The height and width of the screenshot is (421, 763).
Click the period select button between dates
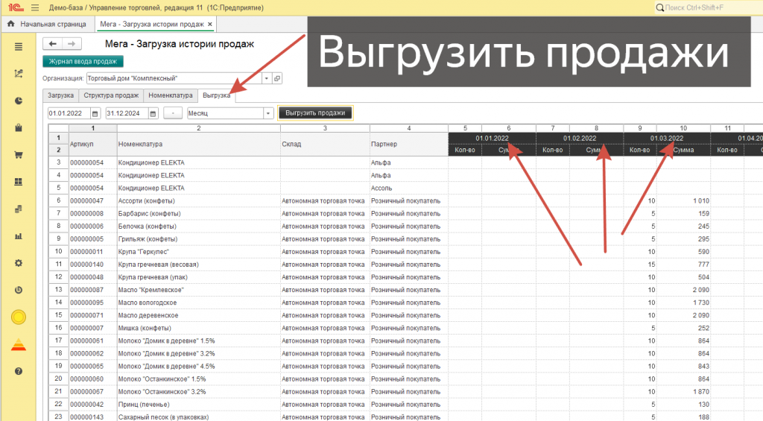(x=173, y=113)
